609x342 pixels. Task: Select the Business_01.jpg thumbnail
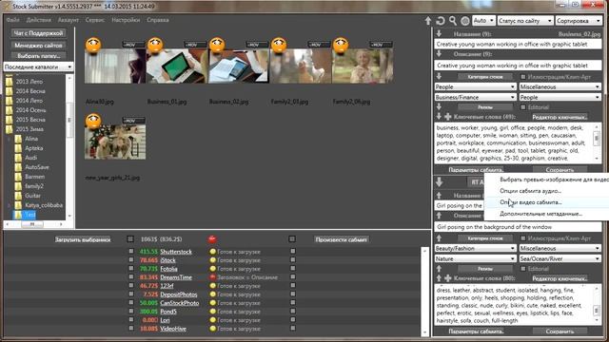[x=177, y=66]
